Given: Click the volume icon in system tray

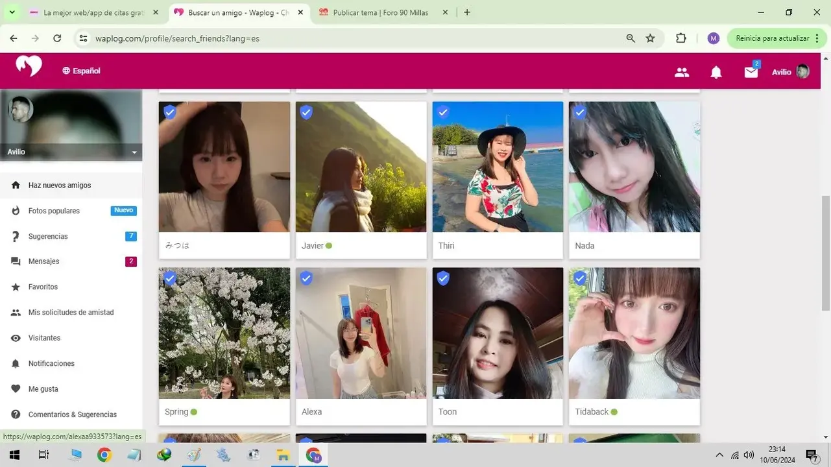Looking at the screenshot, I should click(x=749, y=455).
